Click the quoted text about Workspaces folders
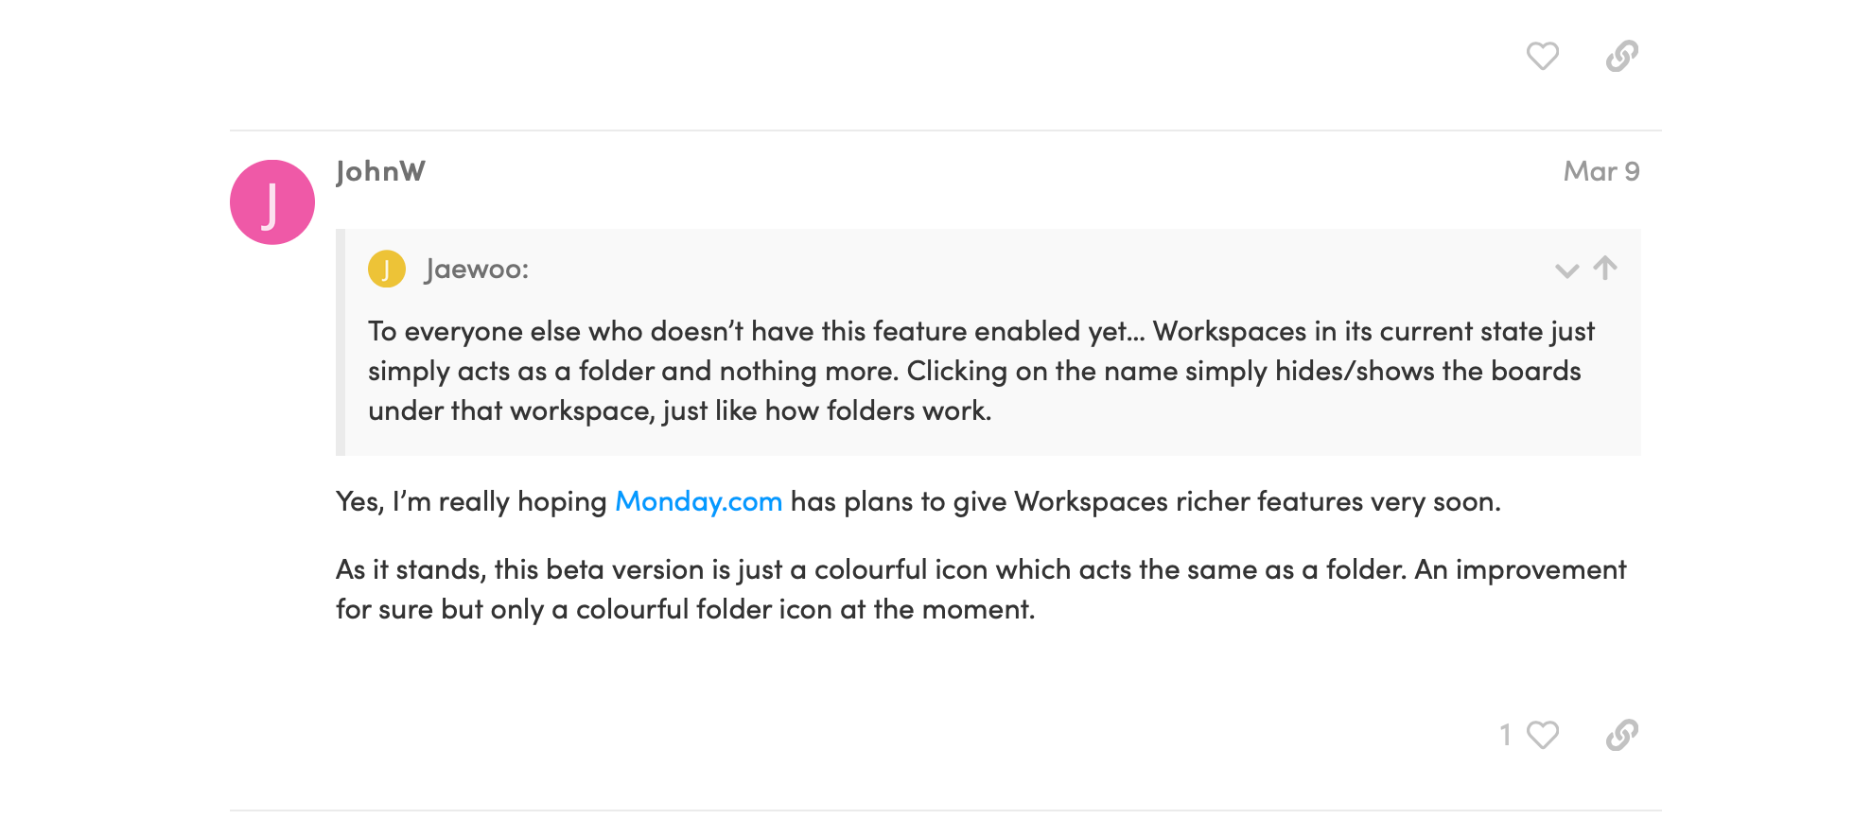The image size is (1854, 819). [x=981, y=371]
